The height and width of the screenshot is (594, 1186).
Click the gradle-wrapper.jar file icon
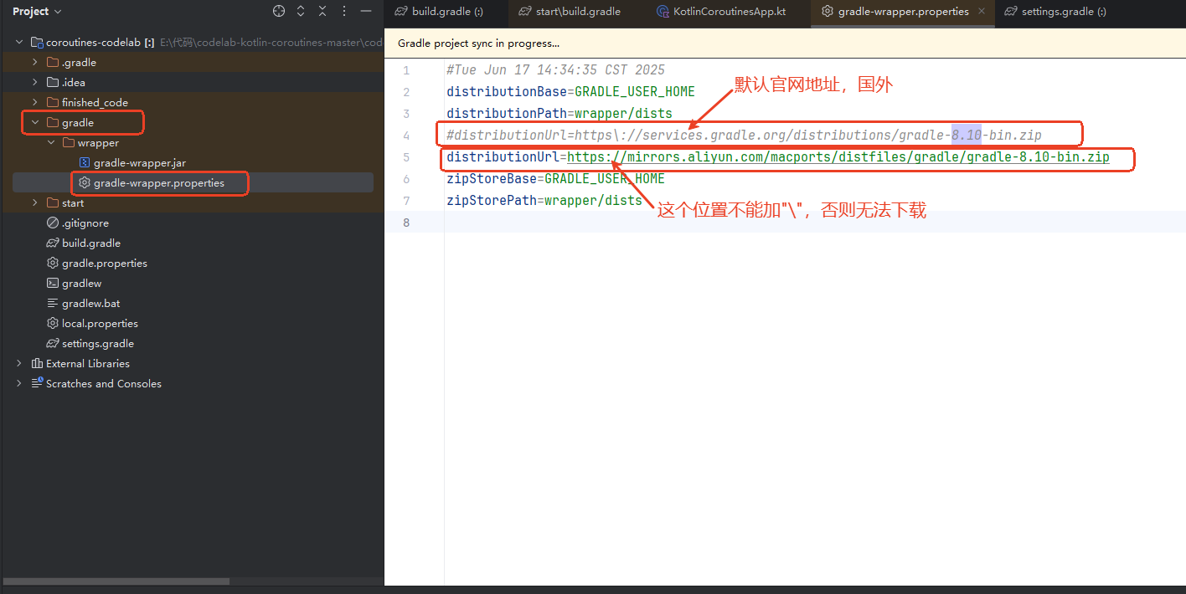tap(84, 162)
